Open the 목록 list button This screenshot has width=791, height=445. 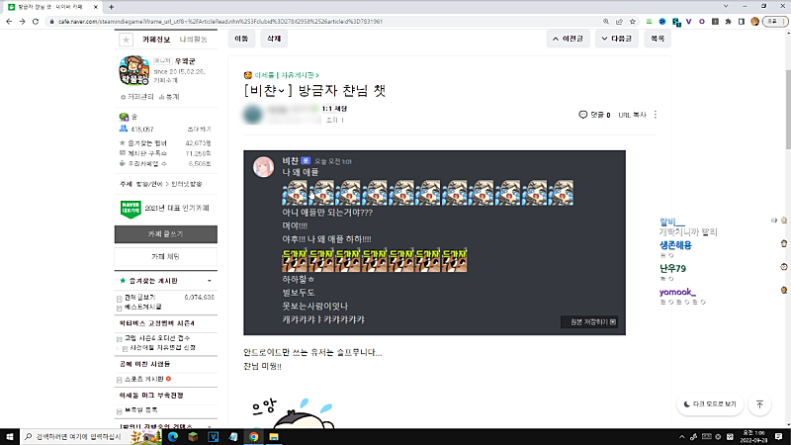click(658, 39)
